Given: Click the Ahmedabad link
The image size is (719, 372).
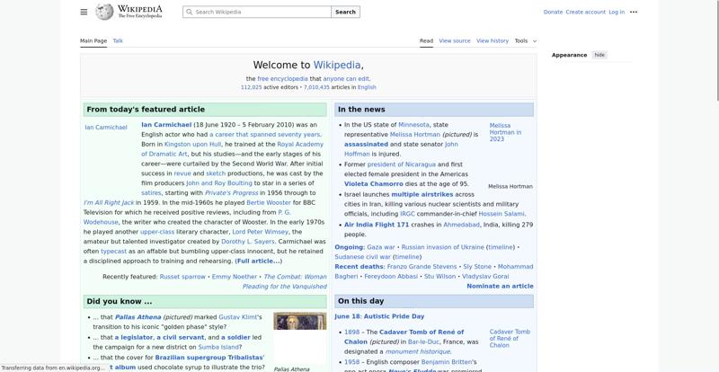Looking at the screenshot, I should (x=461, y=225).
